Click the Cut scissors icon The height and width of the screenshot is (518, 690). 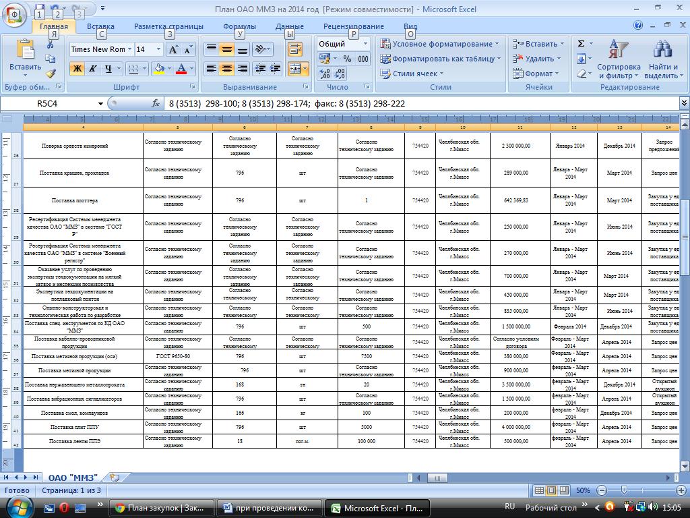(51, 45)
